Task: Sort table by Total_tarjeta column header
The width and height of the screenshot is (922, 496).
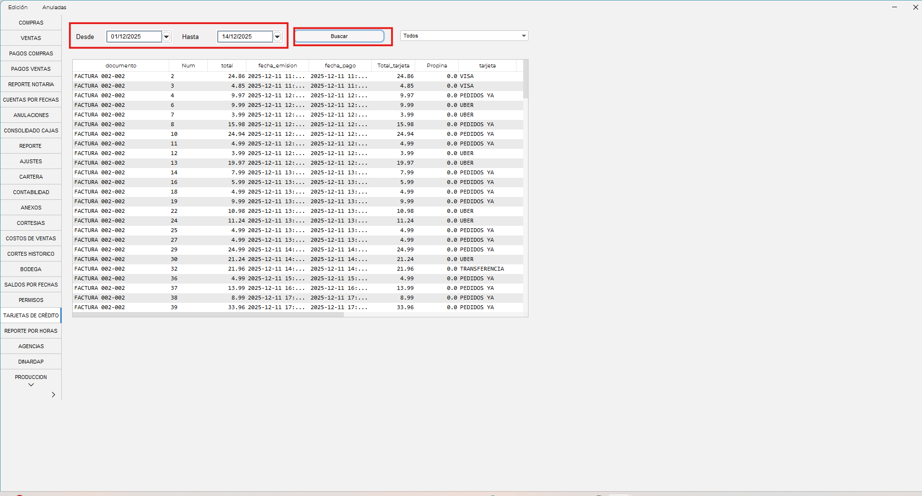Action: 393,65
